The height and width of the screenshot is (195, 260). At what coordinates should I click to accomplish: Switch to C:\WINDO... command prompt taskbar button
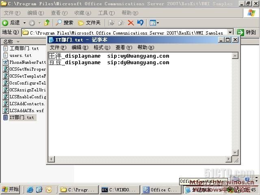[120, 190]
